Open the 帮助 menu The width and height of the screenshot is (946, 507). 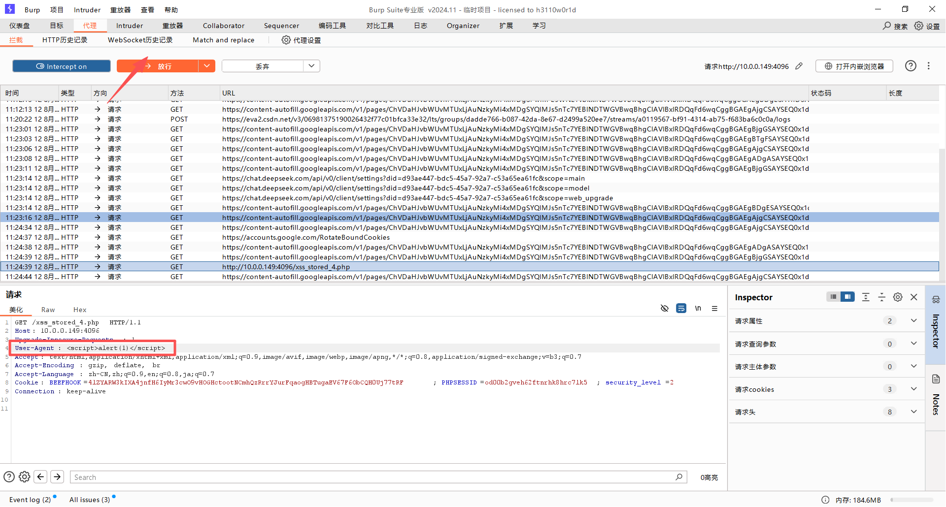click(x=171, y=10)
